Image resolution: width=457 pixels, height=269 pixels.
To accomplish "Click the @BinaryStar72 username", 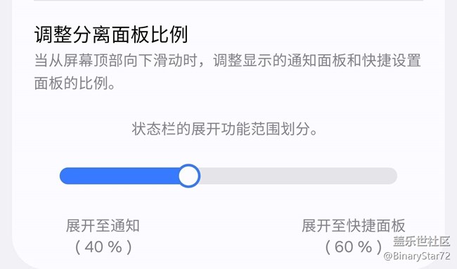I will pos(417,256).
